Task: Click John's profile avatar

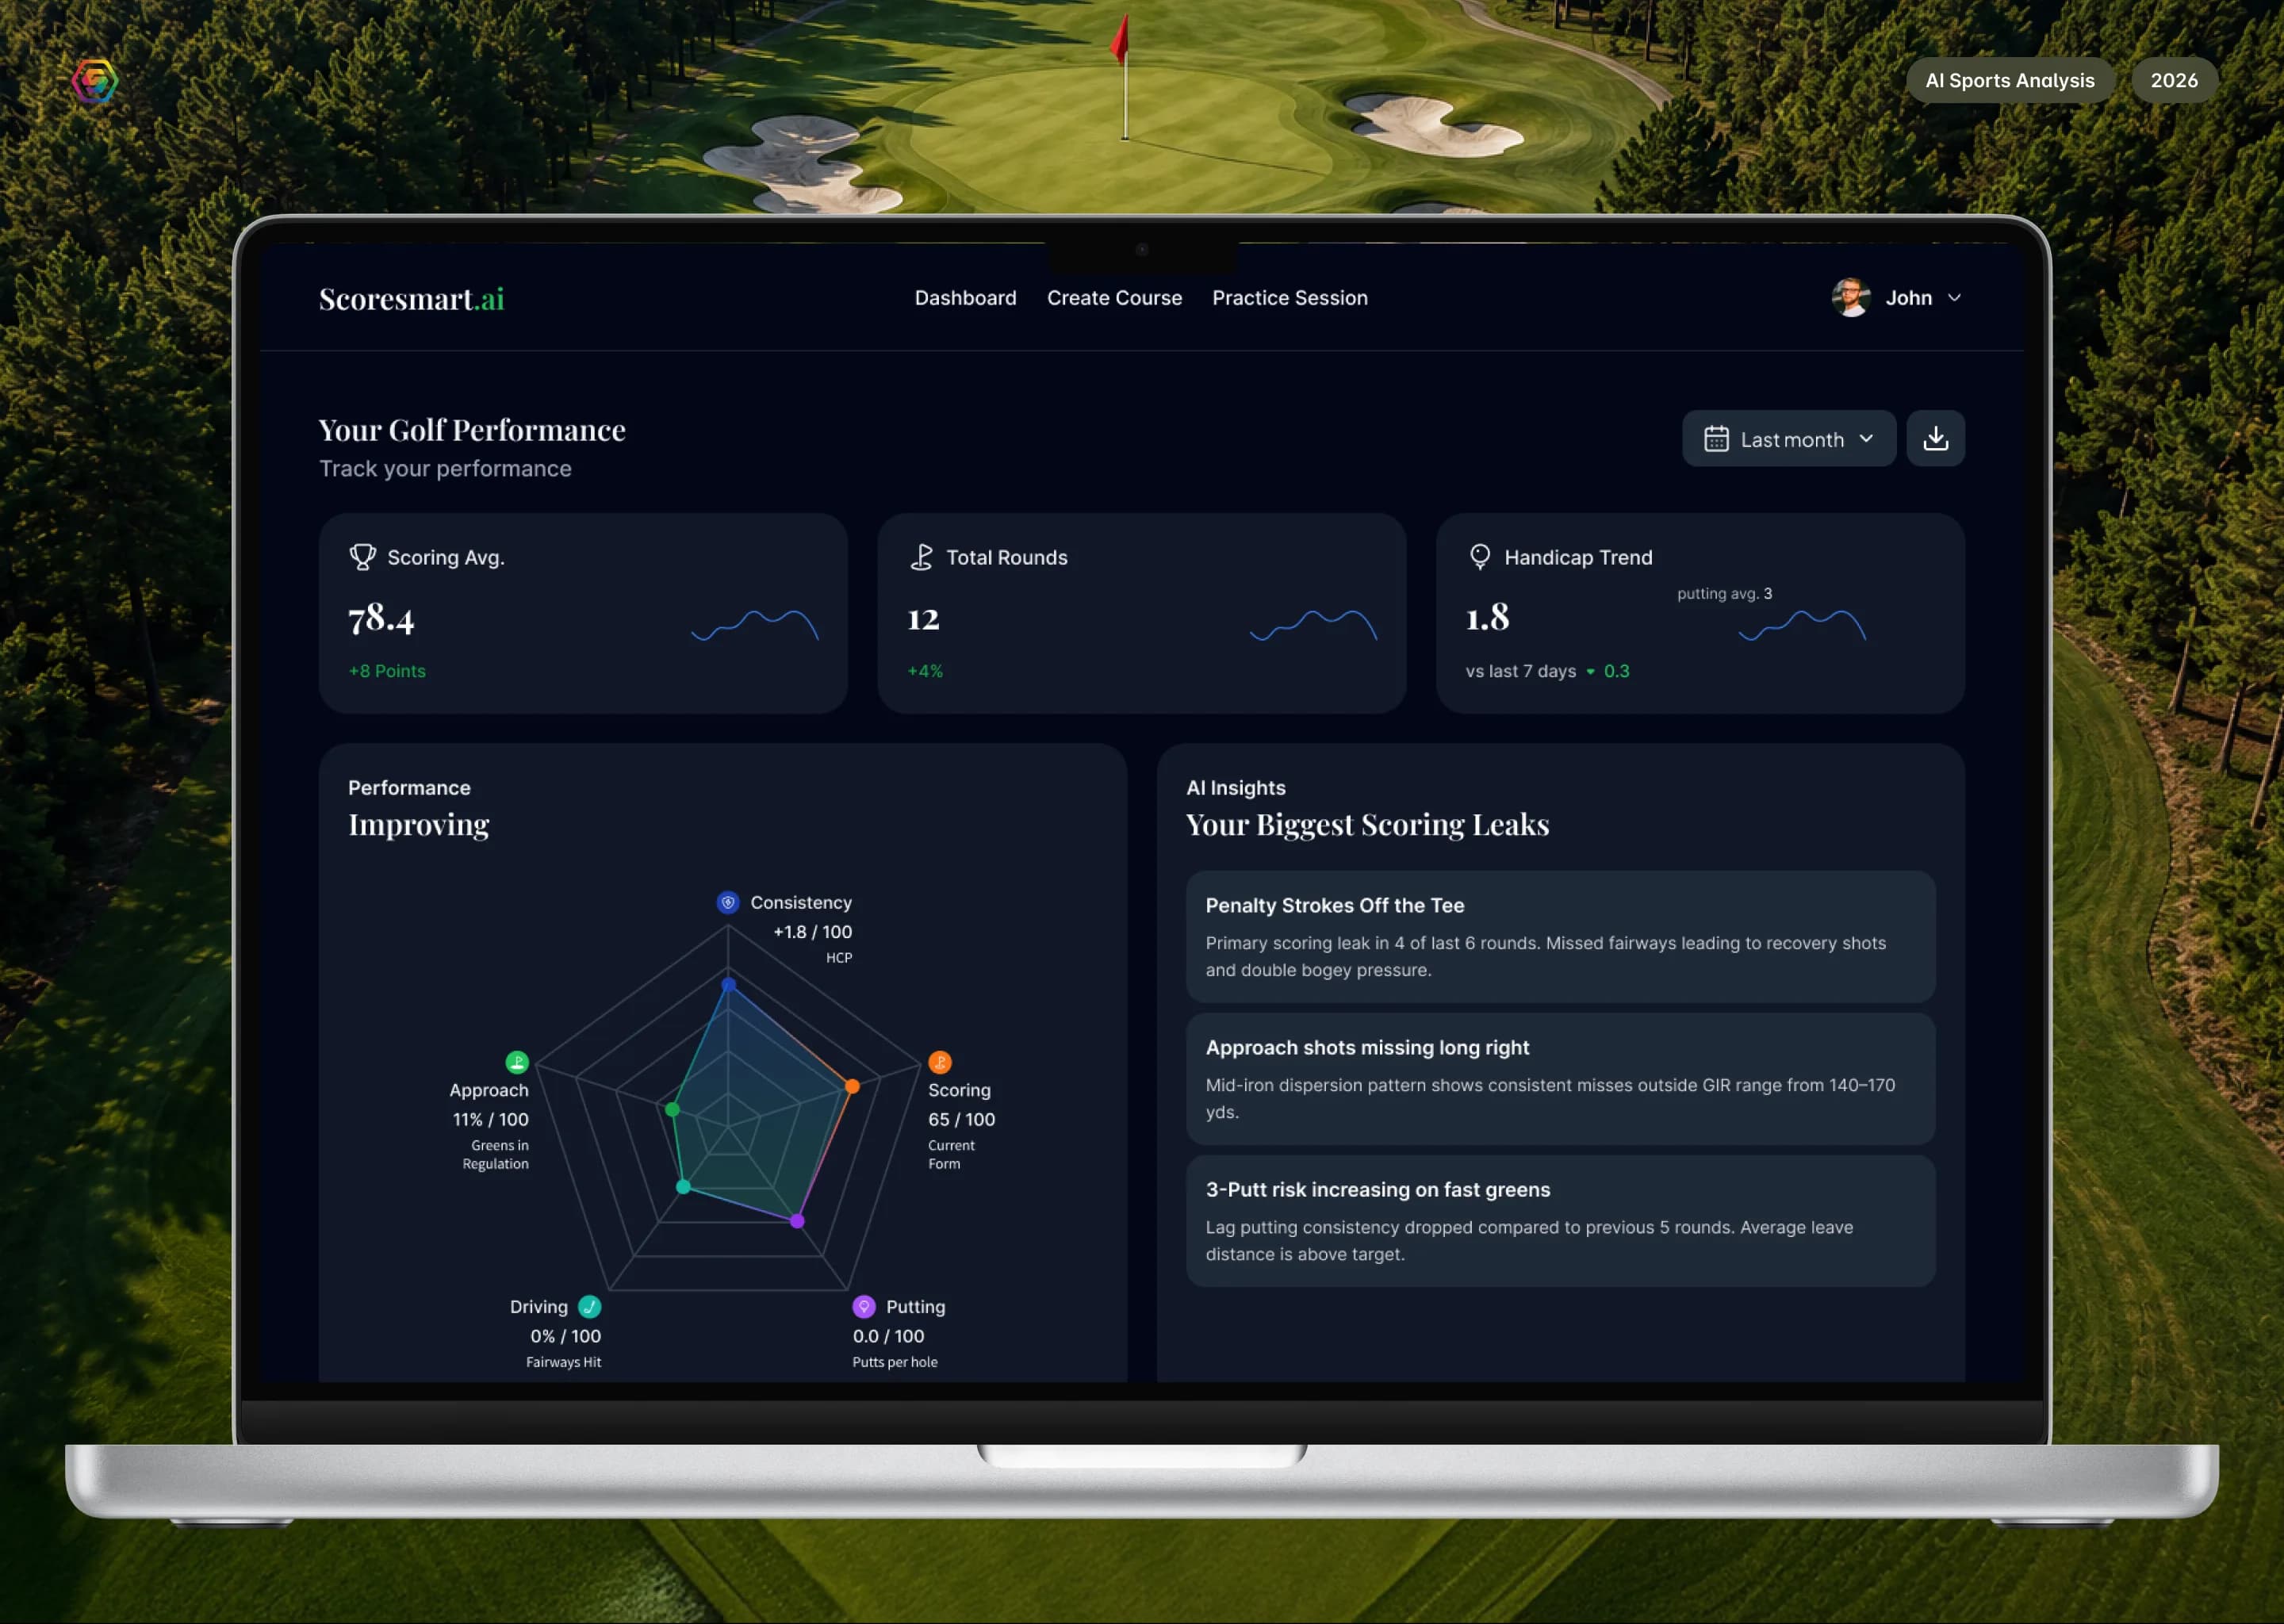Action: coord(1851,298)
